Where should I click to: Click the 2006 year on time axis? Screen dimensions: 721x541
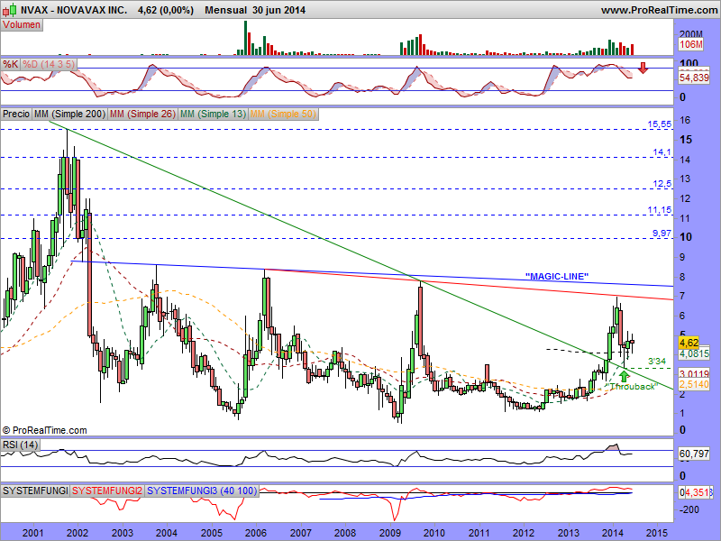(x=256, y=533)
